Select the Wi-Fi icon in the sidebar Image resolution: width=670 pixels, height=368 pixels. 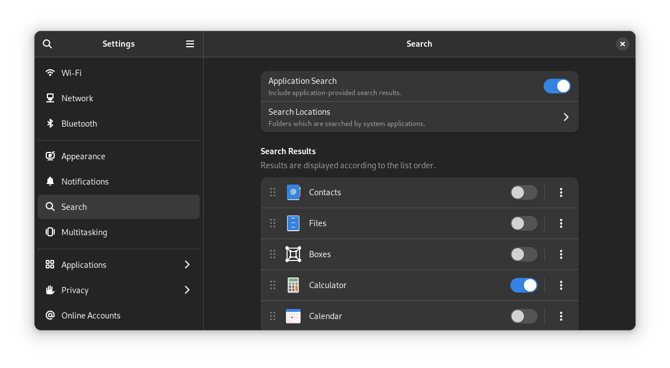pyautogui.click(x=50, y=73)
